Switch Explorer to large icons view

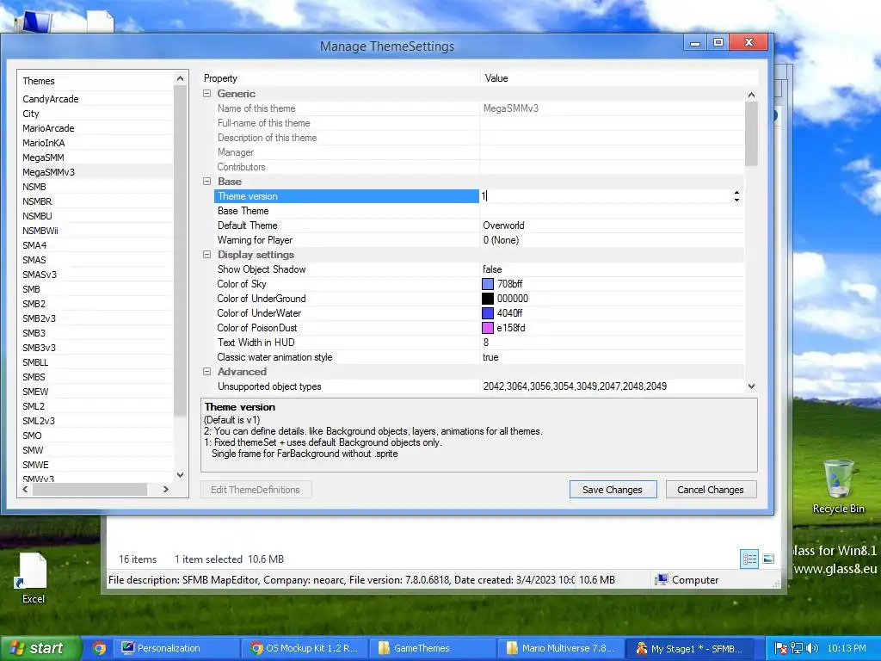(768, 559)
